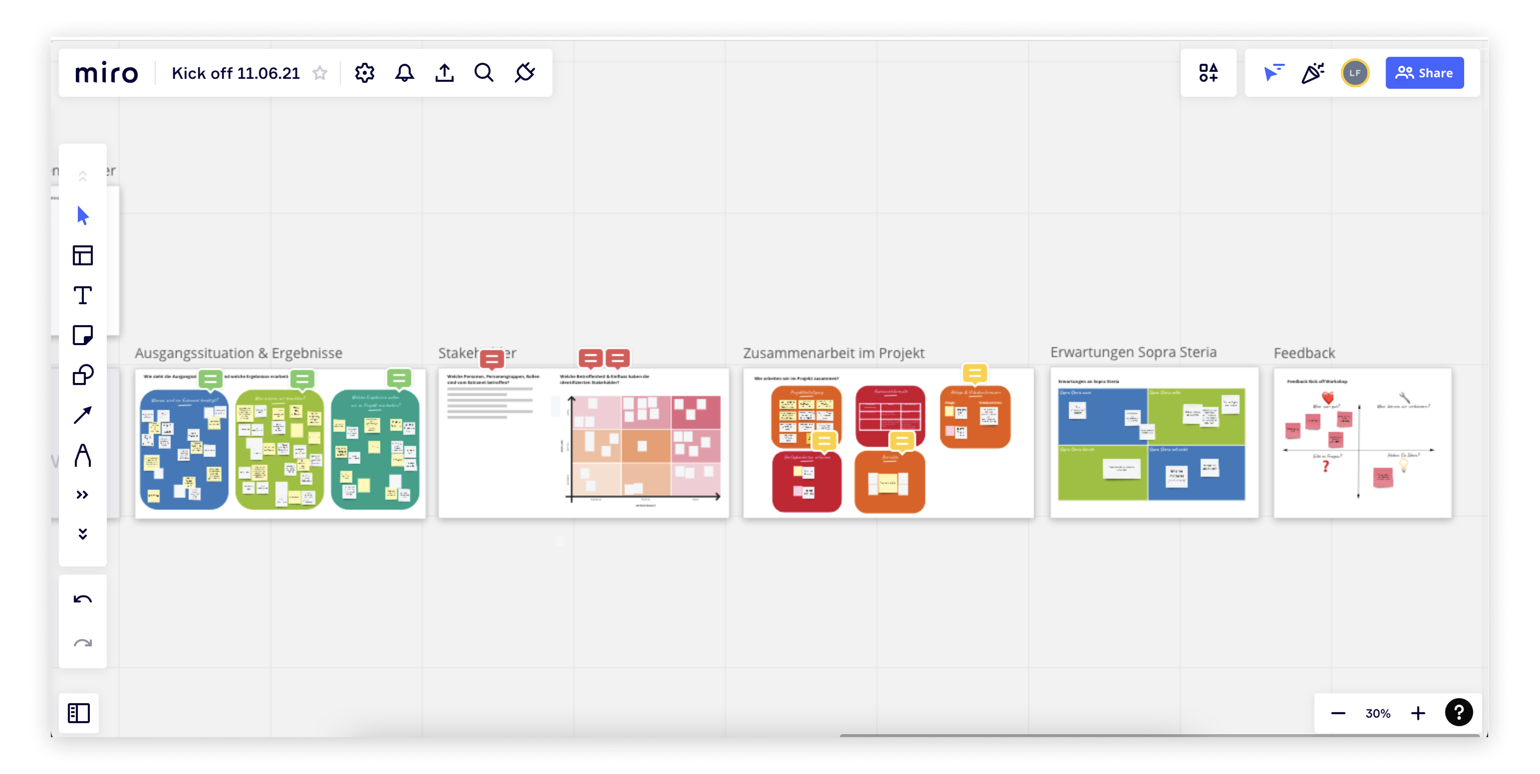Viewport: 1540px width, 774px height.
Task: Open the yellow comment above top-right orange card
Action: [975, 374]
